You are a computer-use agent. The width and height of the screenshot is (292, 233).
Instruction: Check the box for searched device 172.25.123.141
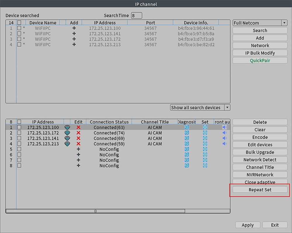pos(19,34)
